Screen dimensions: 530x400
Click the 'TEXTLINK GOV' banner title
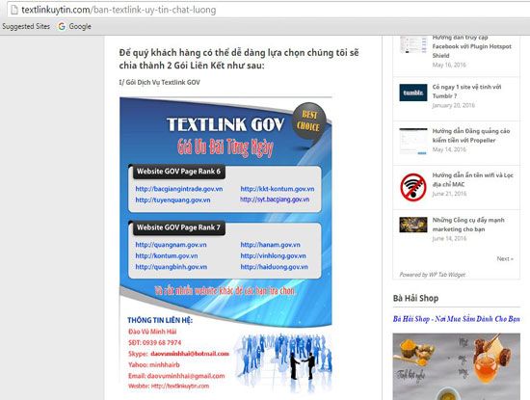(225, 124)
